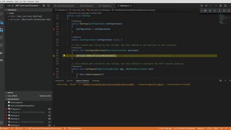This screenshot has width=231, height=130.
Task: Open launch.json via gear icon
Action: (44, 6)
